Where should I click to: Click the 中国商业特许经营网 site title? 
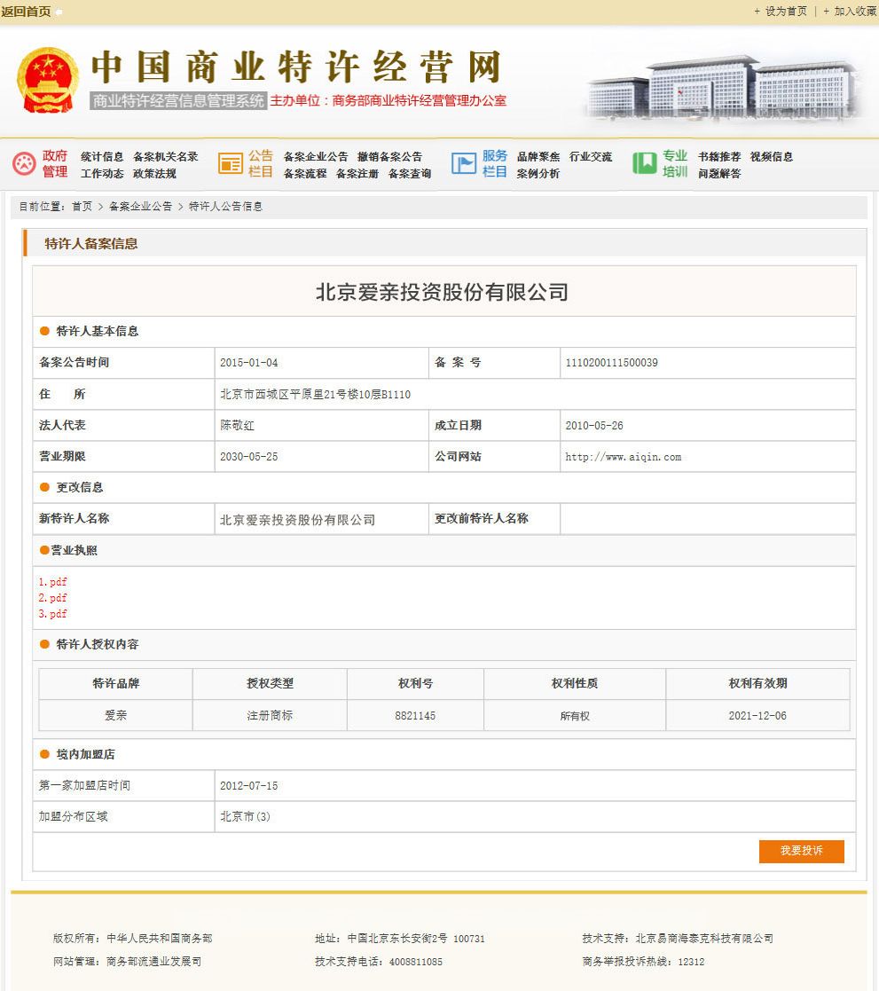(x=295, y=67)
